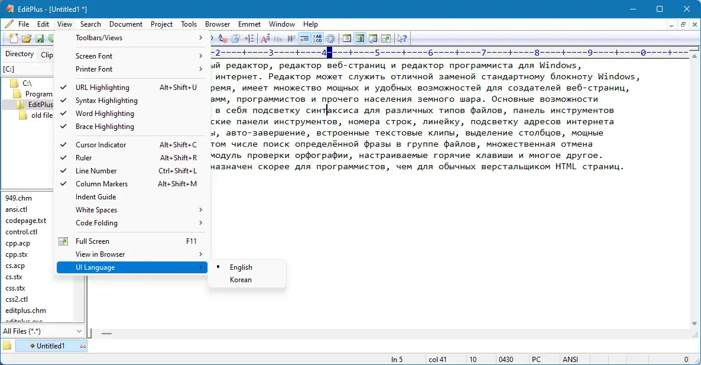
Task: Switch to the Directory tab
Action: coord(20,54)
